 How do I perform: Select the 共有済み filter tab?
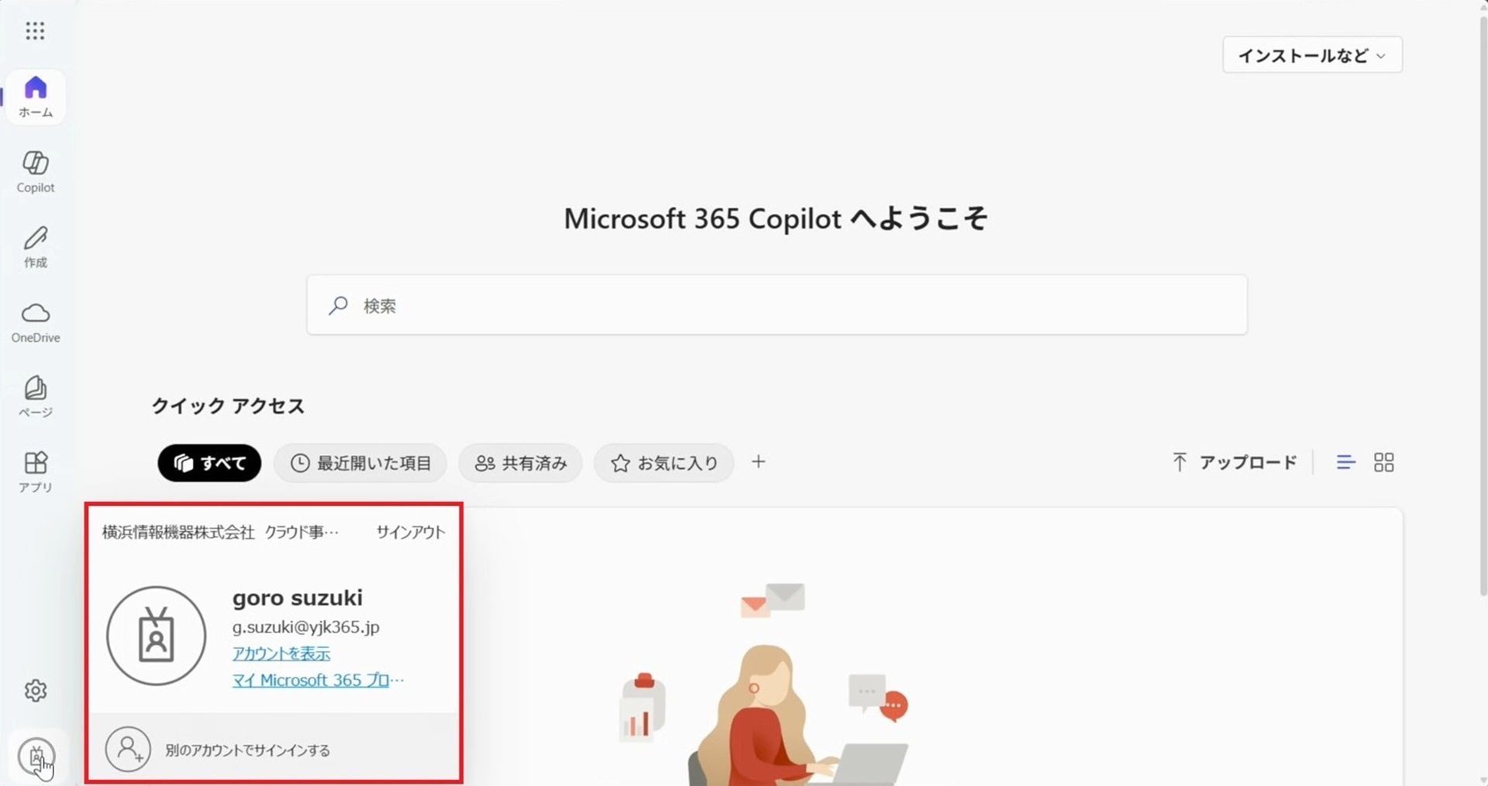tap(520, 463)
